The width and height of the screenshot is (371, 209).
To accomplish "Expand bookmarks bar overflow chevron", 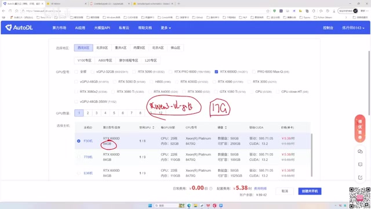I will click(x=346, y=17).
